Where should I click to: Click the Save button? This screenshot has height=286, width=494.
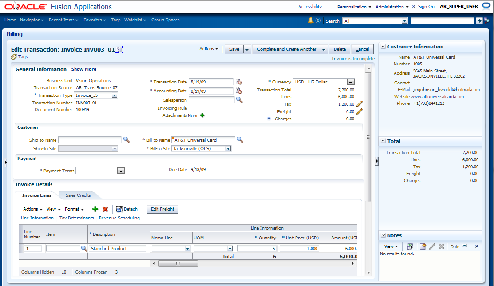(x=234, y=49)
